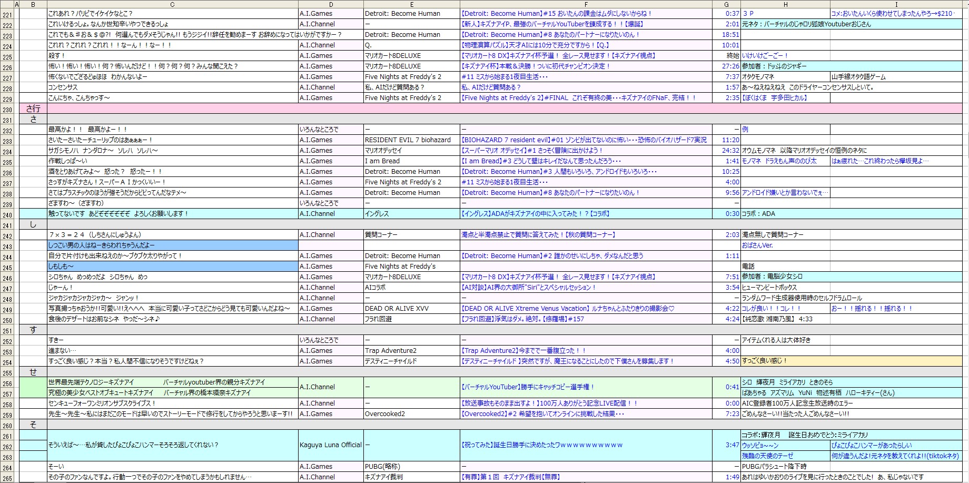The height and width of the screenshot is (483, 969).
Task: Open link '【Overcooked2】#2 希望を抱いてオンラインに挑戦した結果…'
Action: point(542,414)
